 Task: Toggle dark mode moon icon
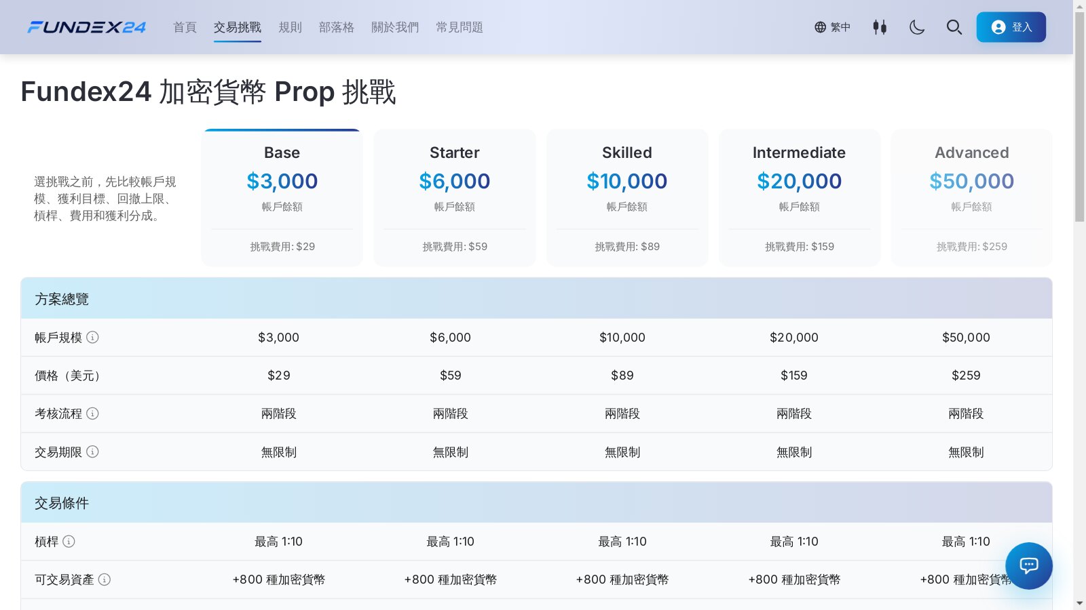tap(917, 27)
